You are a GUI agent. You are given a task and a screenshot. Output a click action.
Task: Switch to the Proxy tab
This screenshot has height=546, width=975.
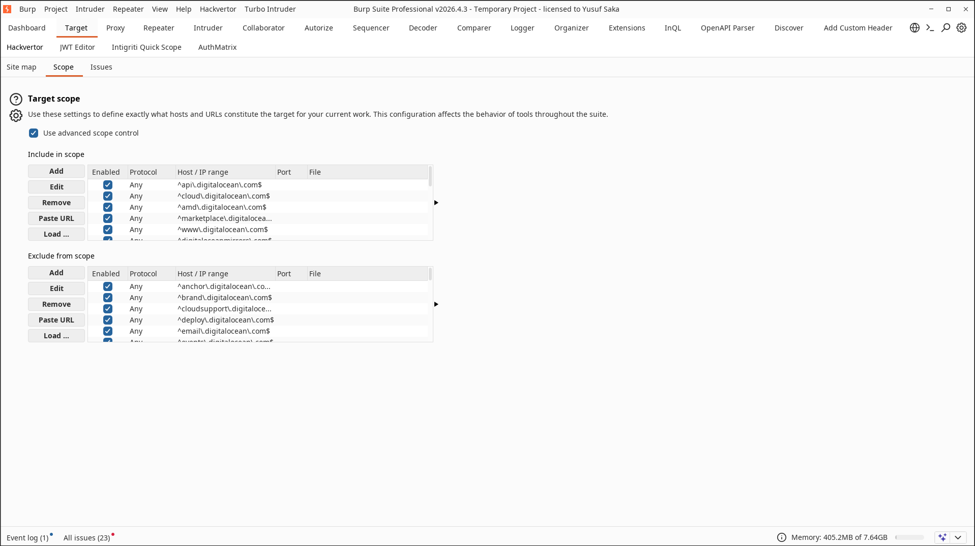tap(115, 28)
